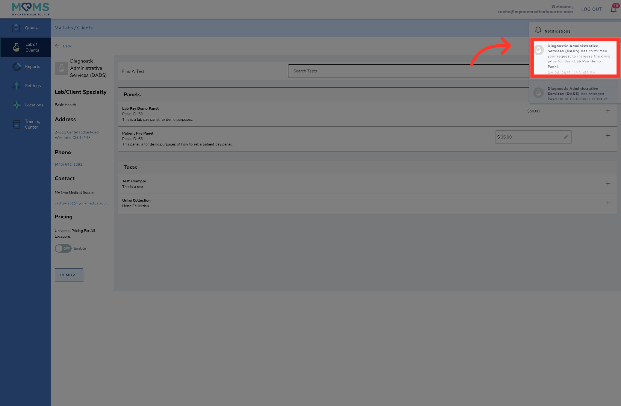Enable Universal Pricing For All Locations
The image size is (621, 406).
coord(63,248)
